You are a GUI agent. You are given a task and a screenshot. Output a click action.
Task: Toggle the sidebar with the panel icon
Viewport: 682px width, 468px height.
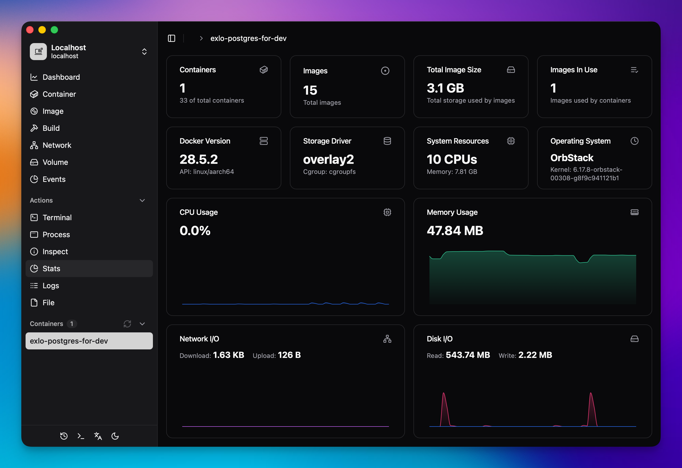click(x=171, y=38)
